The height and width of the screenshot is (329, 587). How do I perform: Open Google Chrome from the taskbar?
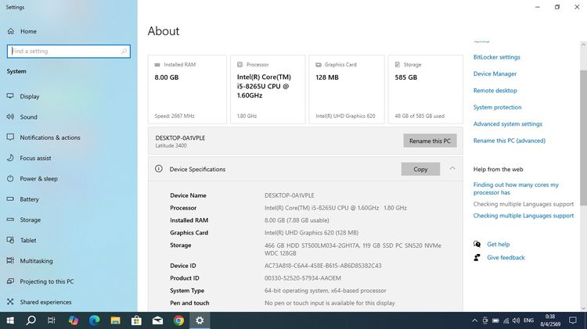[178, 320]
